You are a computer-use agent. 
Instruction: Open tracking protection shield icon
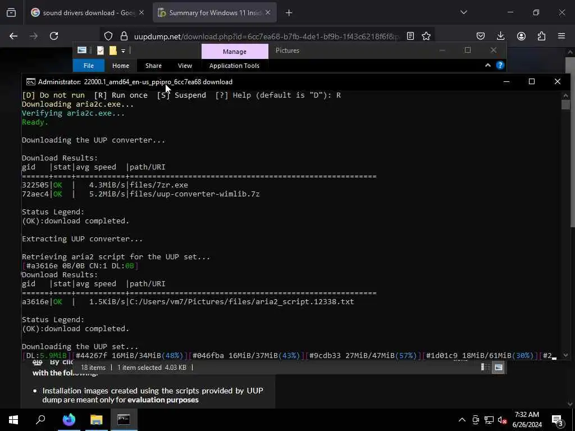pyautogui.click(x=108, y=36)
